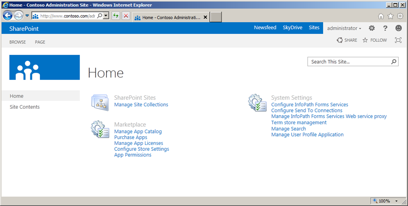The image size is (408, 206).
Task: Open Purchase Apps link
Action: tap(131, 137)
